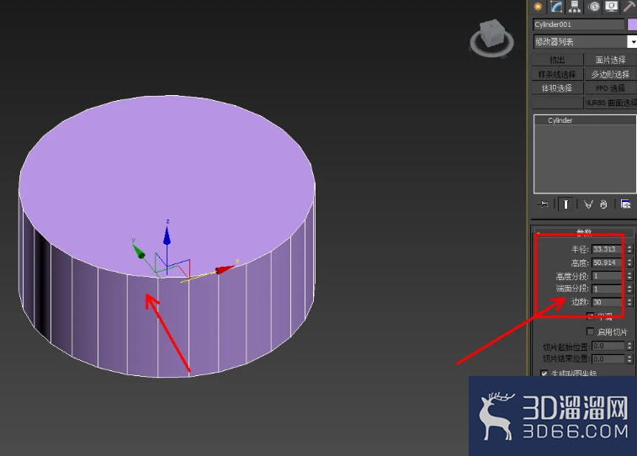The height and width of the screenshot is (456, 637).
Task: Toggle Show End Result icon
Action: click(565, 204)
